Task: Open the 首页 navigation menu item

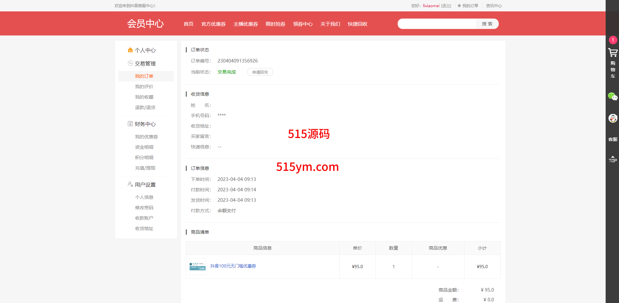Action: click(188, 24)
